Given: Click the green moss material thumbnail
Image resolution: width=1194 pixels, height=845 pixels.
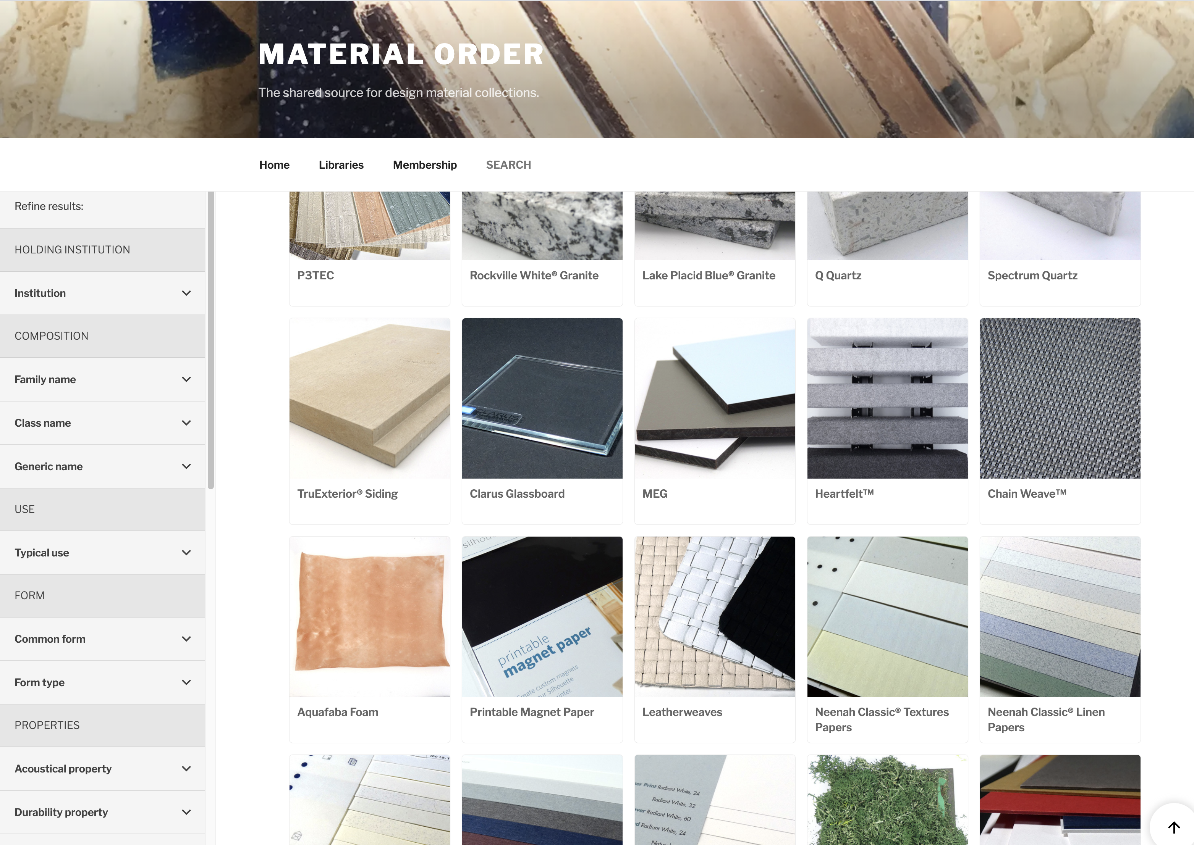Looking at the screenshot, I should [x=887, y=800].
